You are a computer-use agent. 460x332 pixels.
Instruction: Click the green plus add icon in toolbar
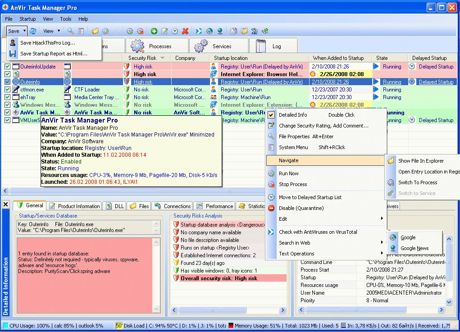(x=154, y=31)
